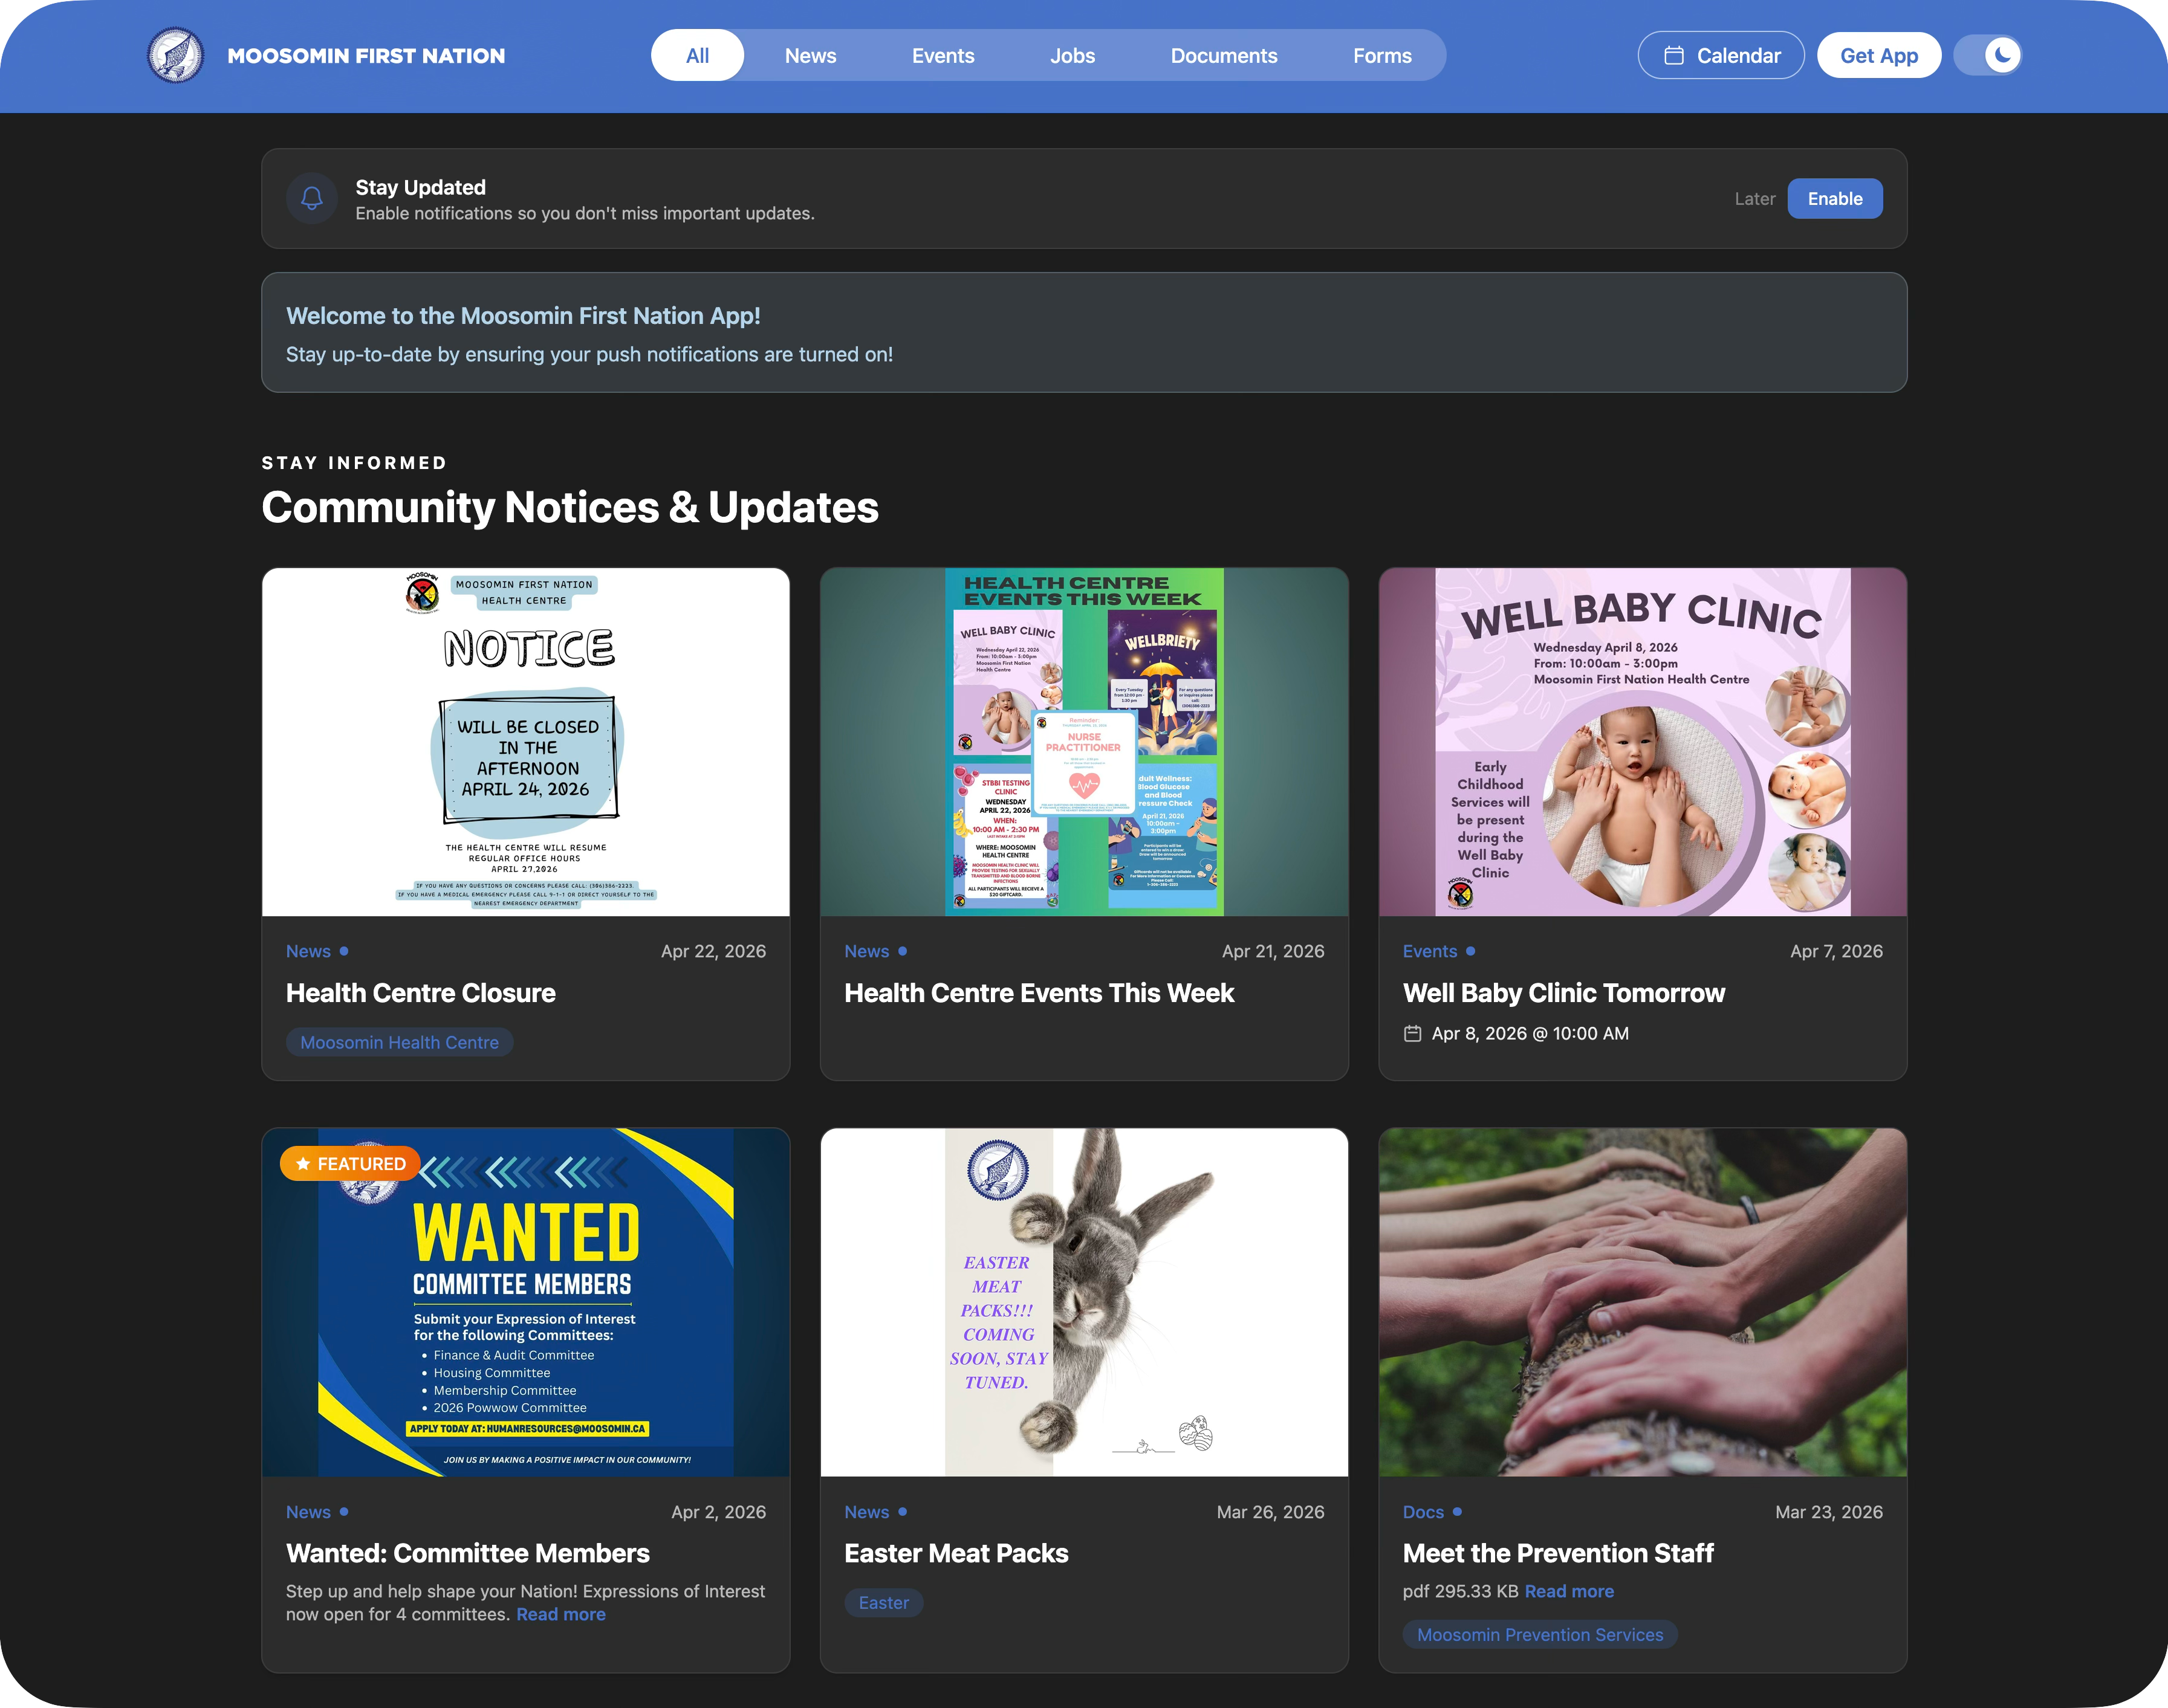This screenshot has height=1708, width=2168.
Task: Open Well Baby Clinic poster image
Action: point(1642,742)
